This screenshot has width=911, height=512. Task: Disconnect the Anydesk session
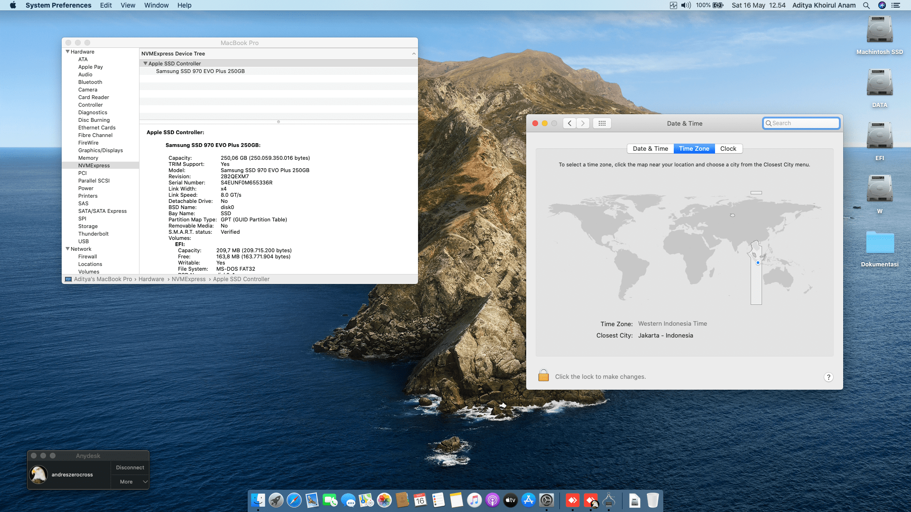pos(130,467)
